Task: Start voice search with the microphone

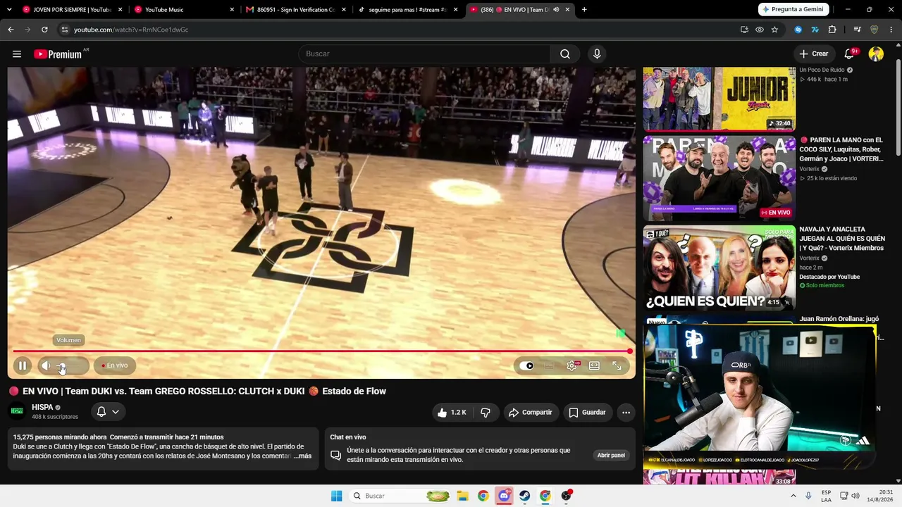Action: click(597, 54)
